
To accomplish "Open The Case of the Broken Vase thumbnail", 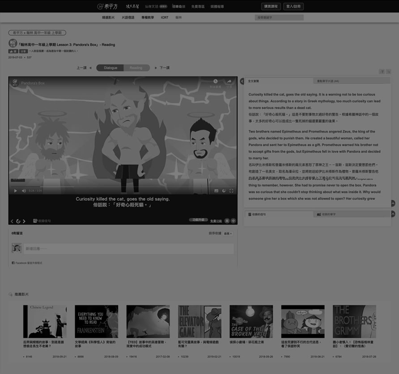I will click(251, 322).
